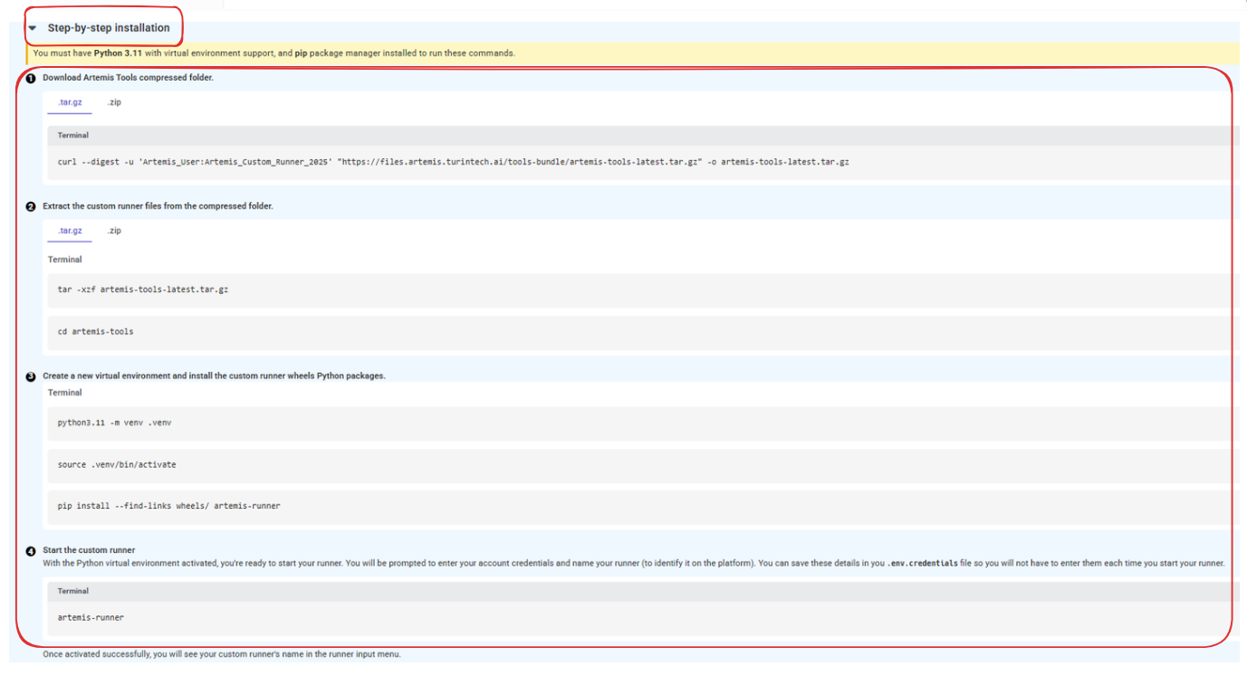Click the tar -xzf command line

tap(142, 290)
